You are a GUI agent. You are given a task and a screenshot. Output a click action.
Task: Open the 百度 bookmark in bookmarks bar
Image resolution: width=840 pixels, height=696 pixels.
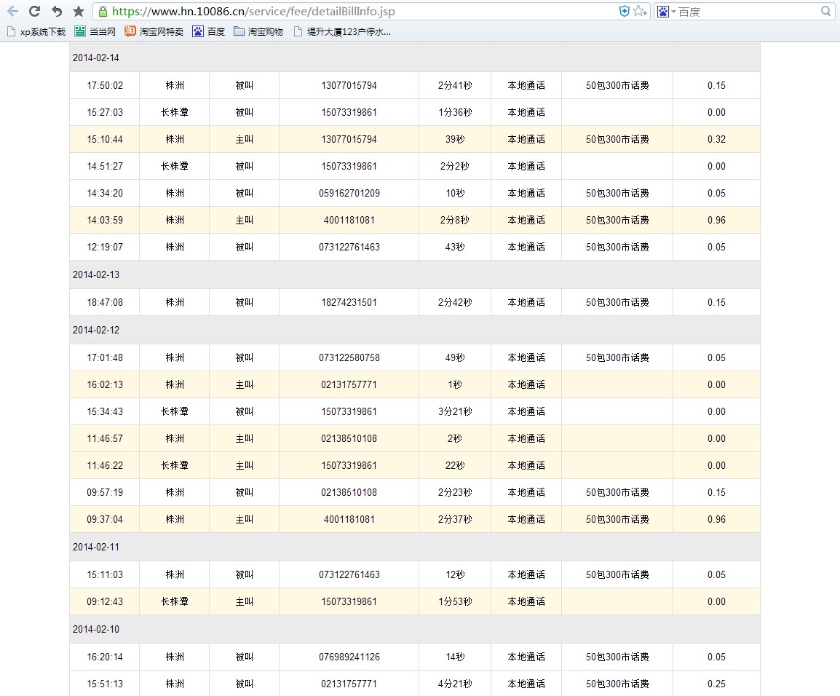coord(209,31)
